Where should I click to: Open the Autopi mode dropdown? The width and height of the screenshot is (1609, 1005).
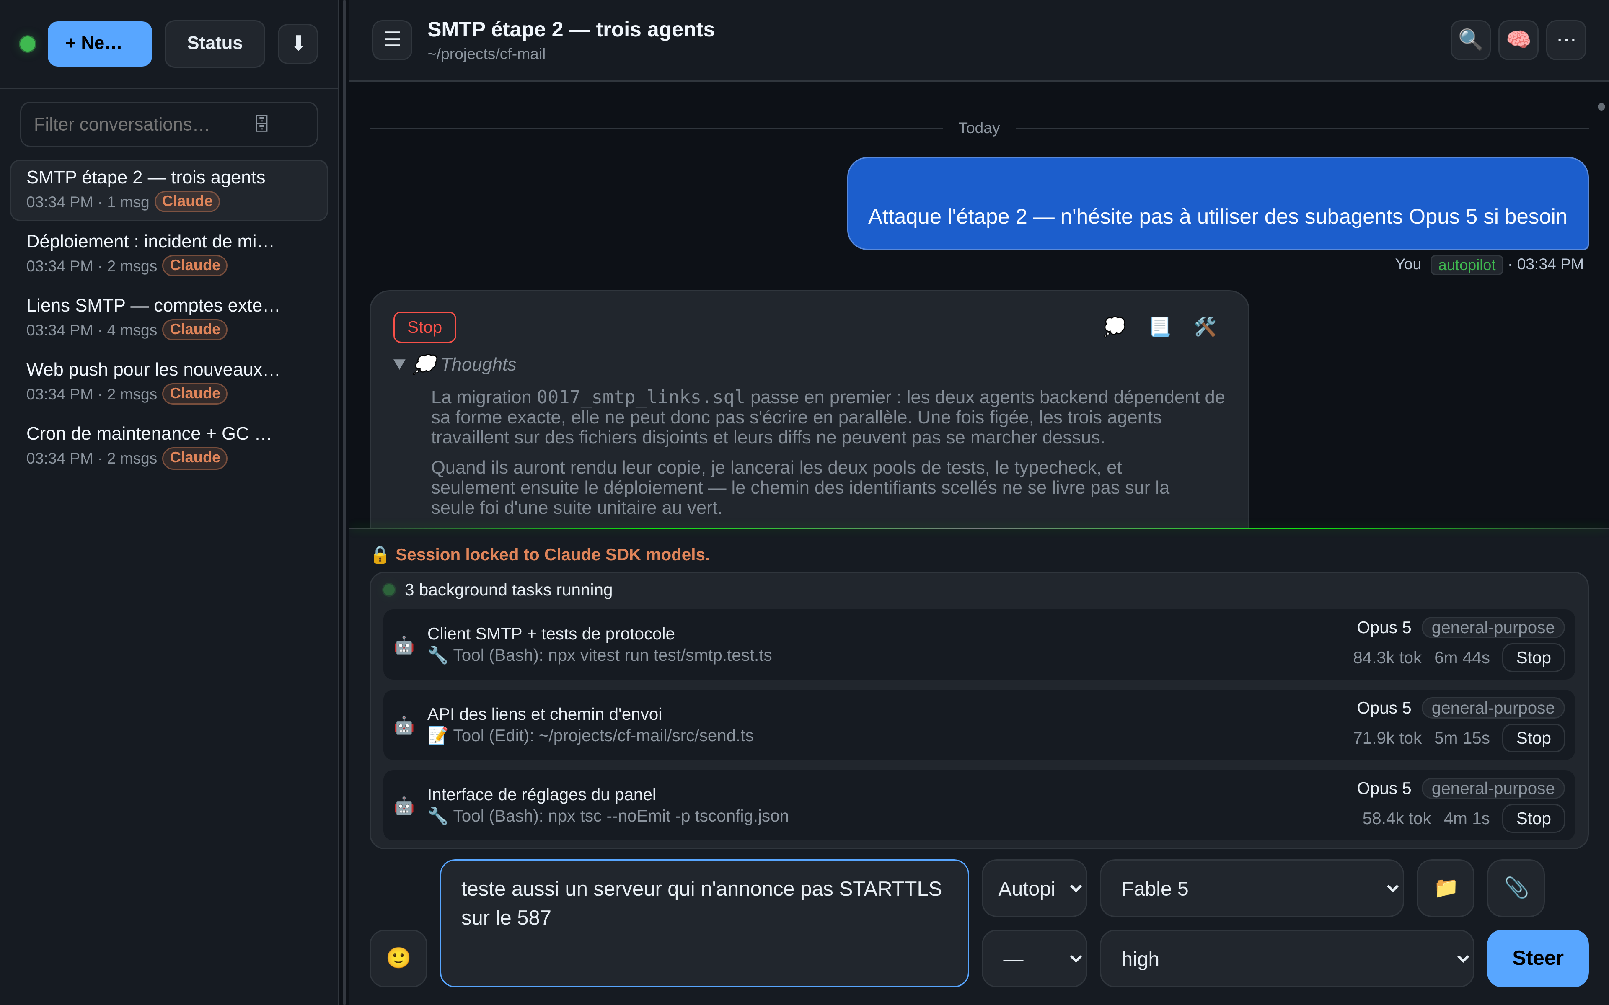(x=1035, y=888)
